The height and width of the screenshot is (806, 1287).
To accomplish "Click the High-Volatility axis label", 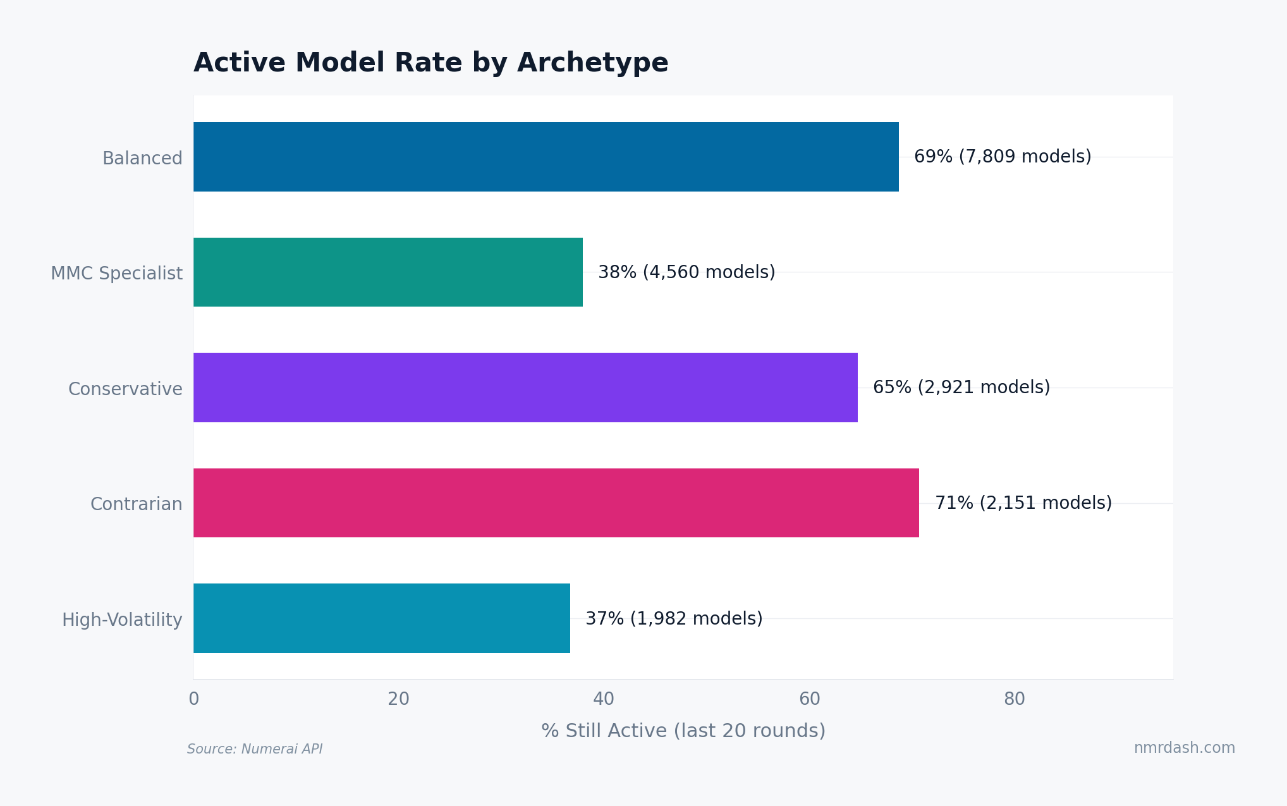I will pyautogui.click(x=121, y=620).
